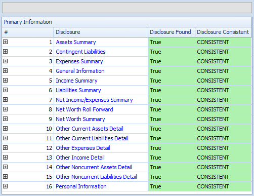Expand the General Information row

tap(6, 70)
